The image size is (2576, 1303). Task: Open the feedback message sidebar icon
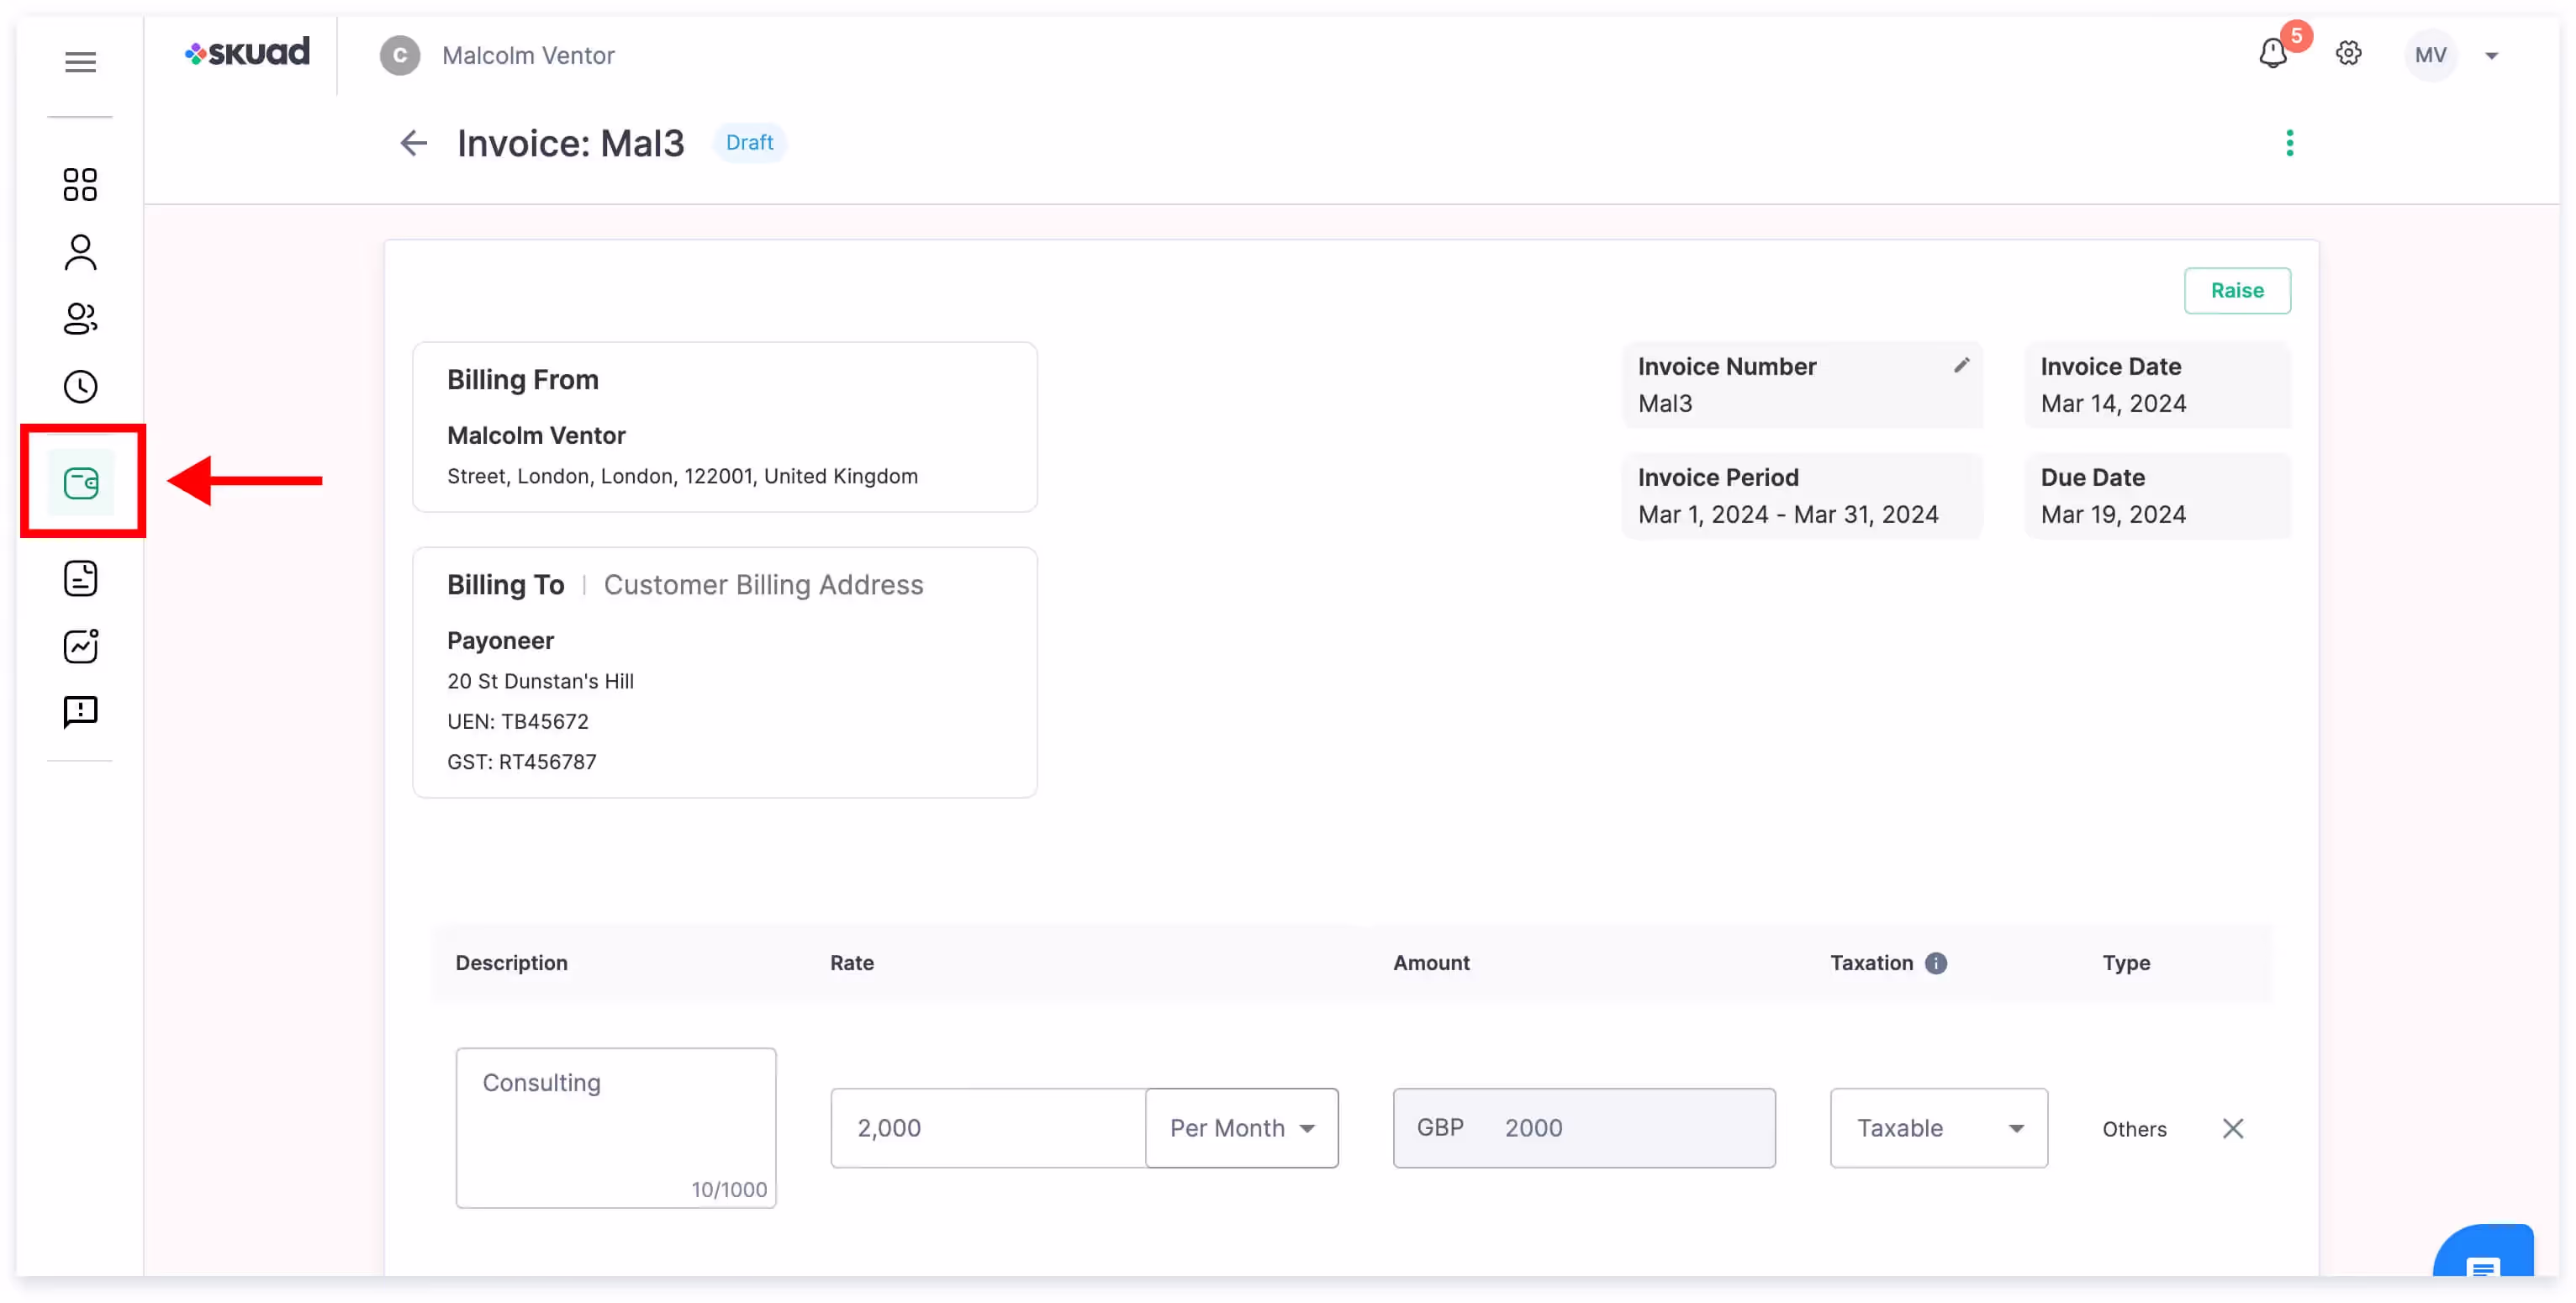point(80,712)
